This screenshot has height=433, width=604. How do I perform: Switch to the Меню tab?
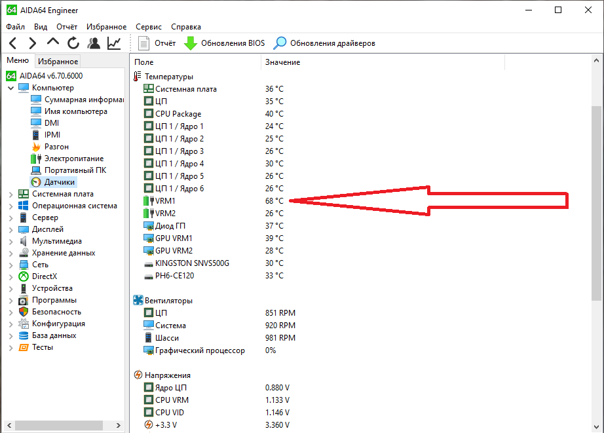(x=18, y=60)
